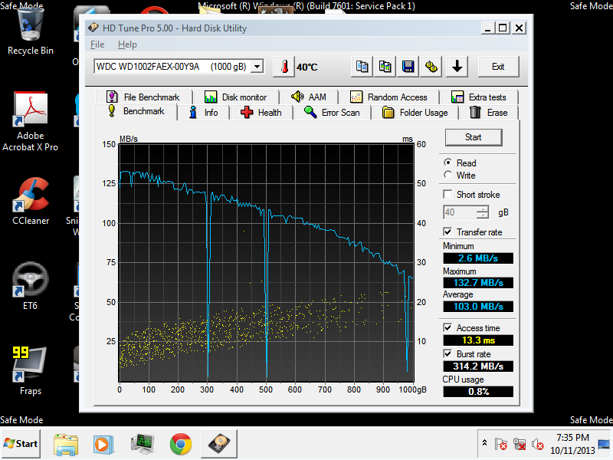
Task: Open Windows Explorer from taskbar
Action: 66,445
